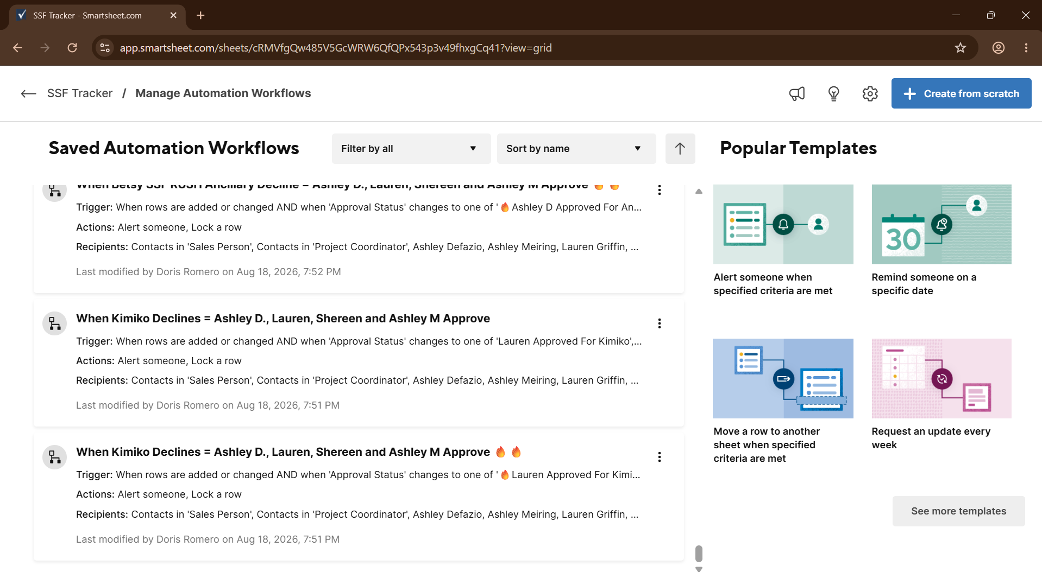Open the Kimiko Declines workflow title with flame emojis

tap(299, 452)
